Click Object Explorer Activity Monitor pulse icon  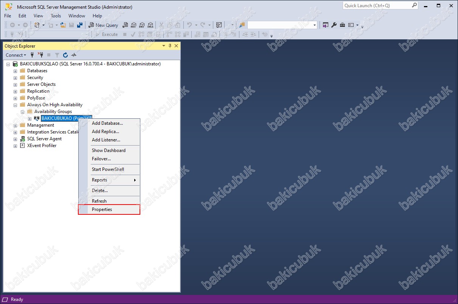coord(74,55)
